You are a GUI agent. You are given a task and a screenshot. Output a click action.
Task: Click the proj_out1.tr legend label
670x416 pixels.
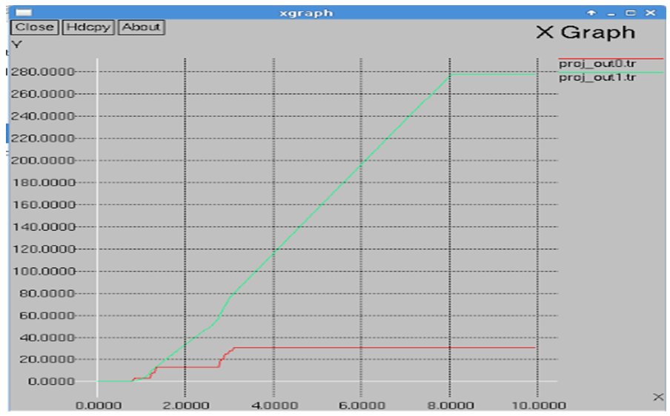click(x=597, y=78)
